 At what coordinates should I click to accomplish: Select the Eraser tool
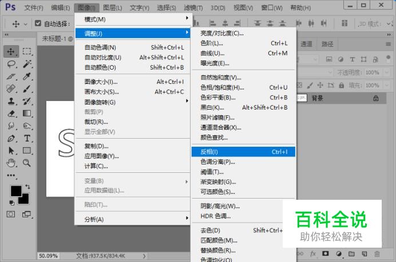click(x=11, y=114)
